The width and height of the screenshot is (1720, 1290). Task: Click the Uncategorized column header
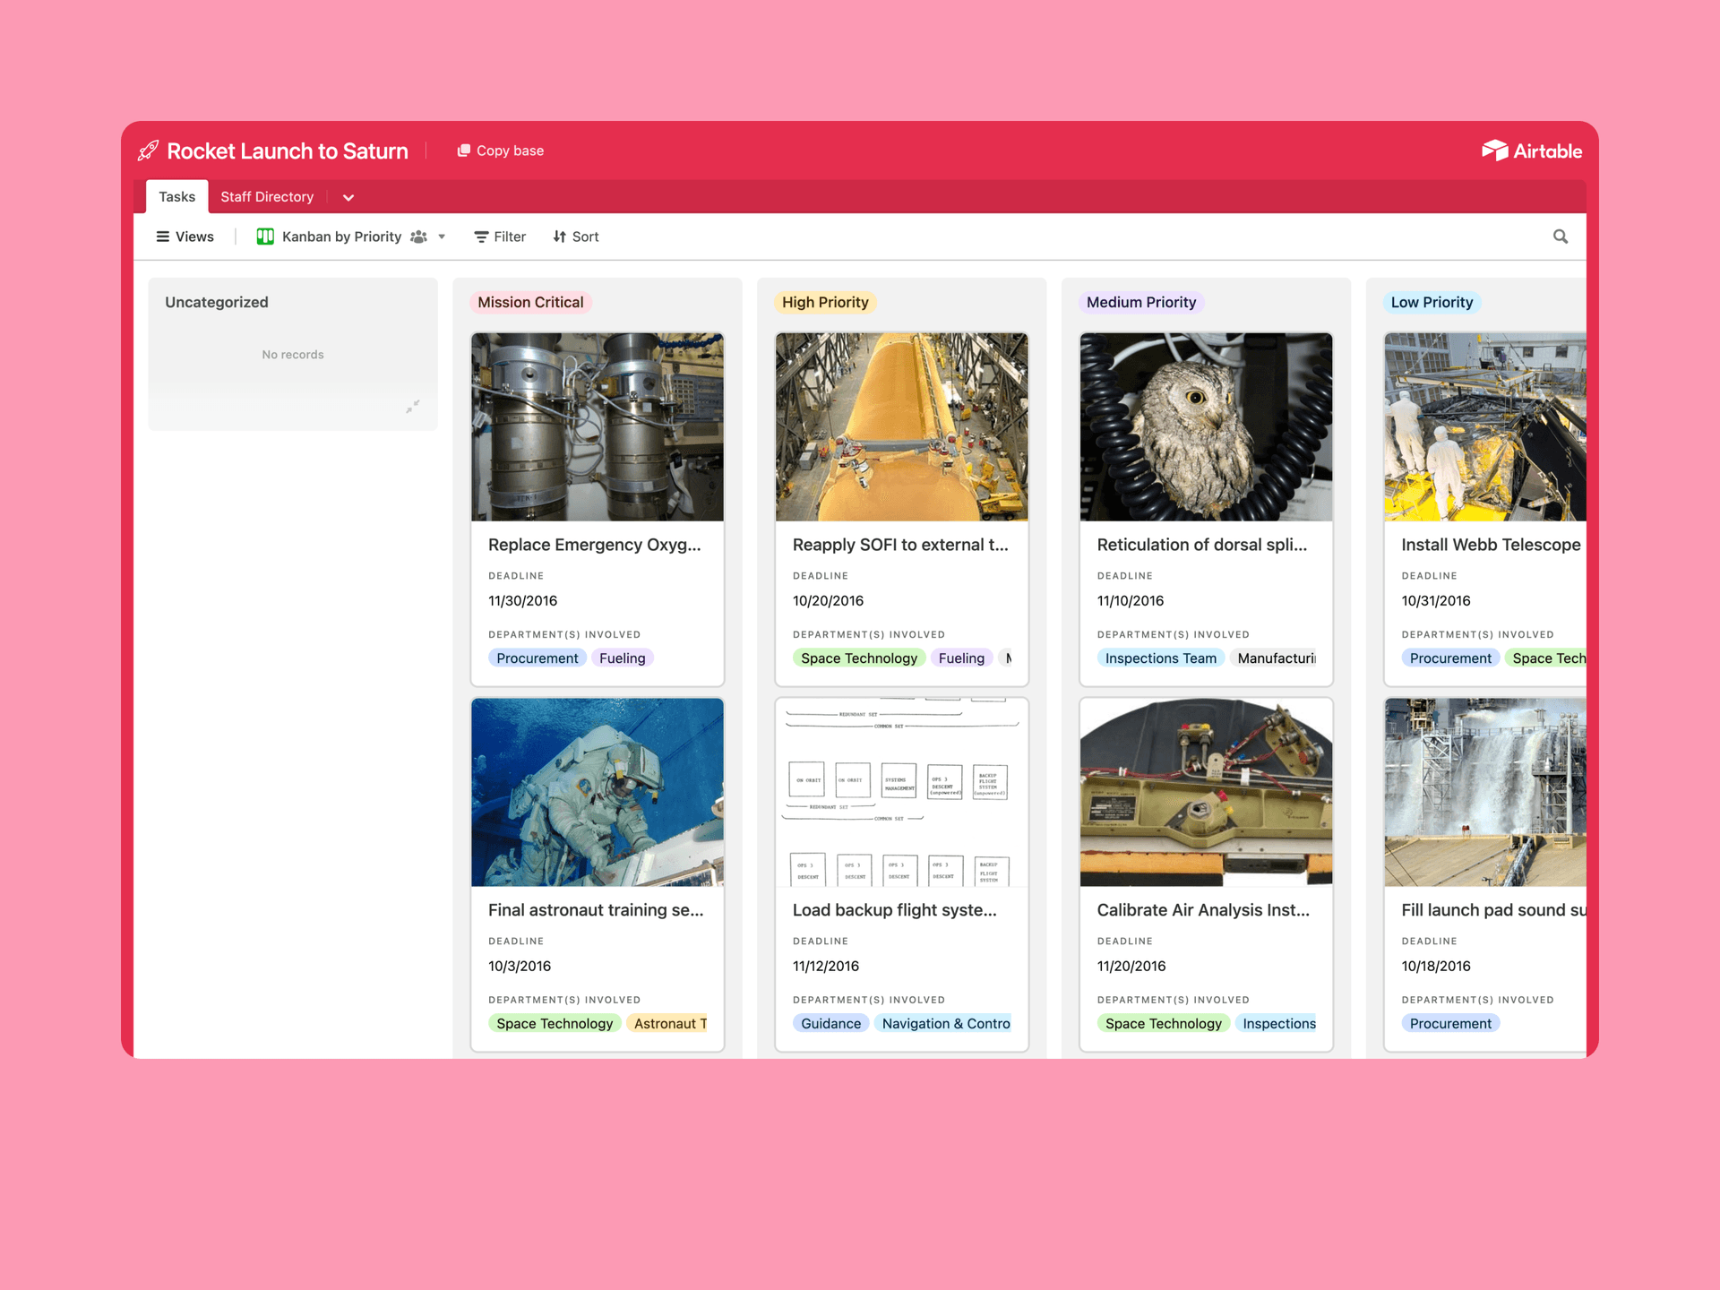coord(217,302)
